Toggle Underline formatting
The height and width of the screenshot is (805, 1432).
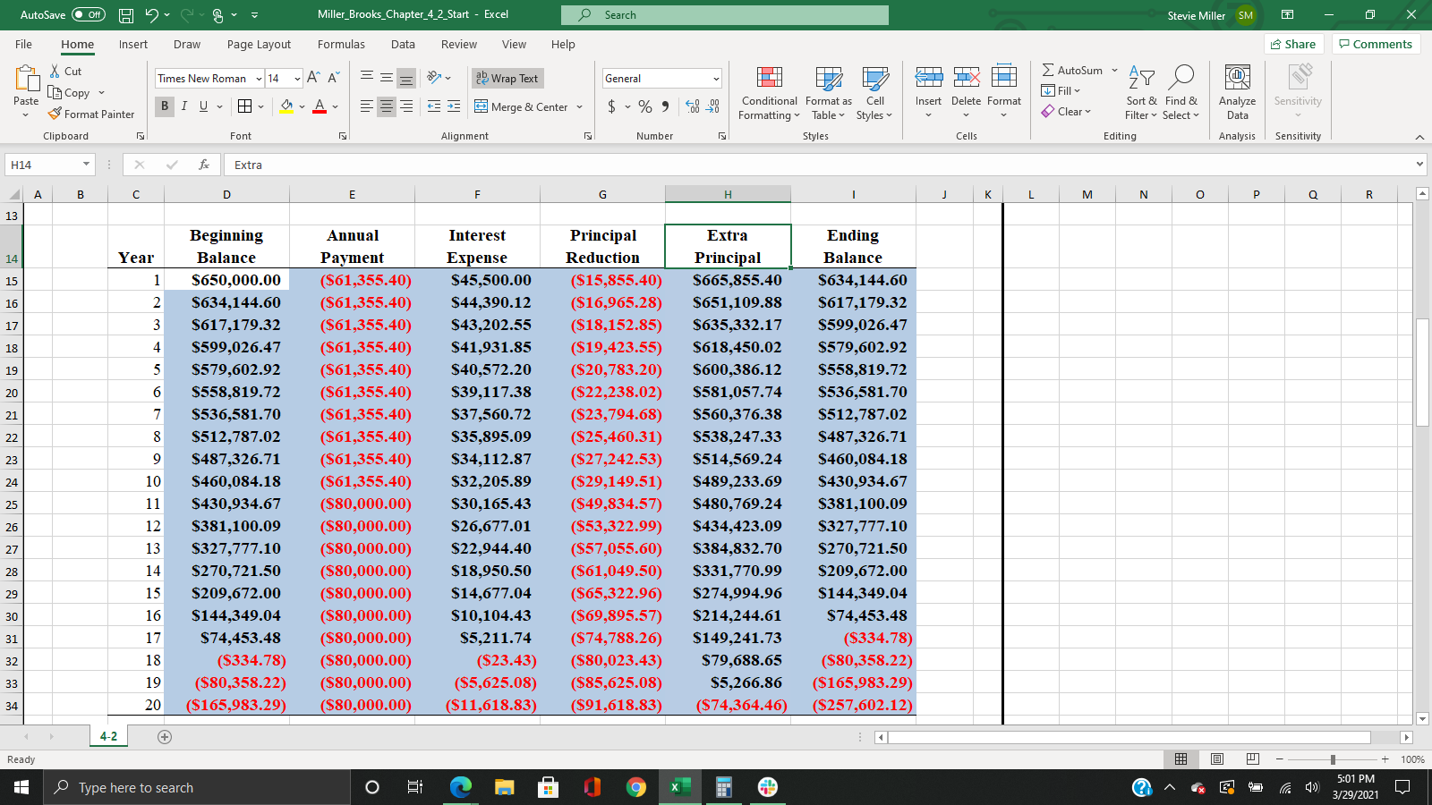(x=204, y=106)
